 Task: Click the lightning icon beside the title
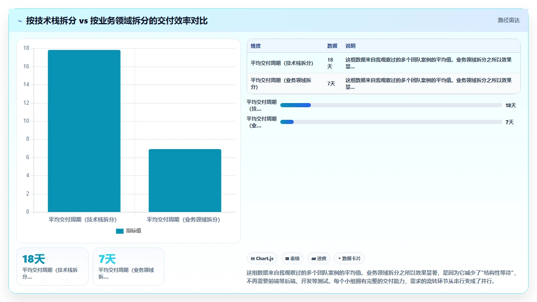(20, 21)
